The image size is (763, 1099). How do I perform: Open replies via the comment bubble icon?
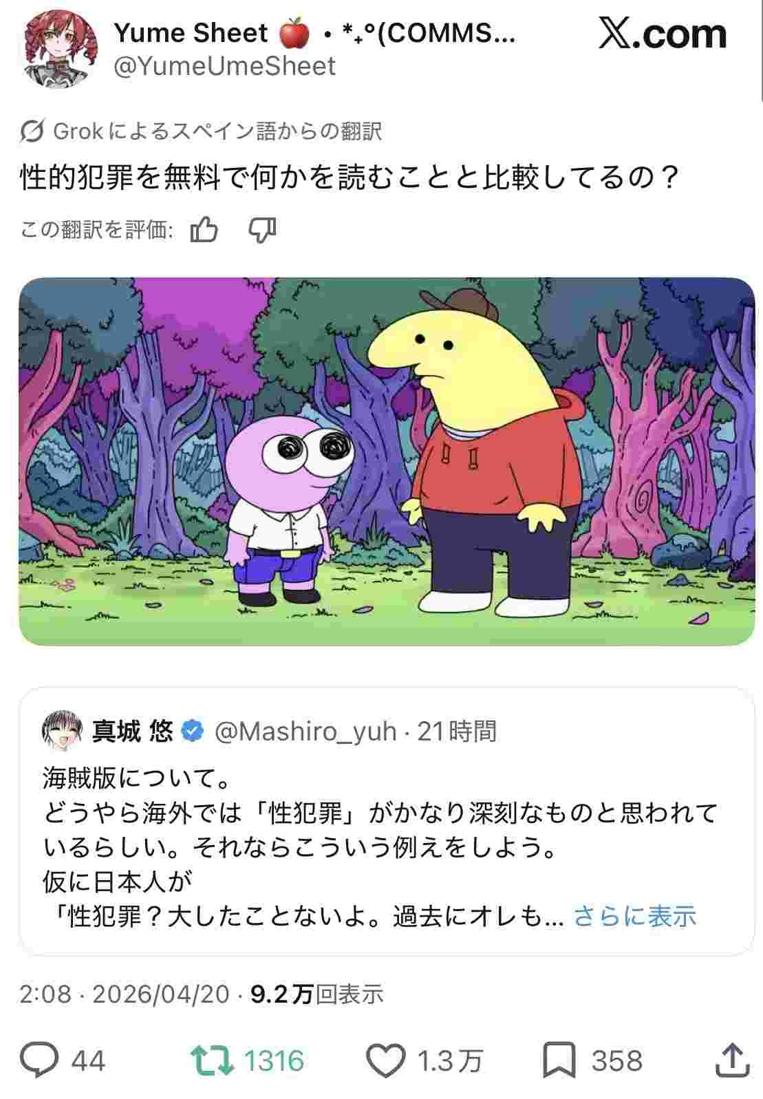coord(39,1060)
